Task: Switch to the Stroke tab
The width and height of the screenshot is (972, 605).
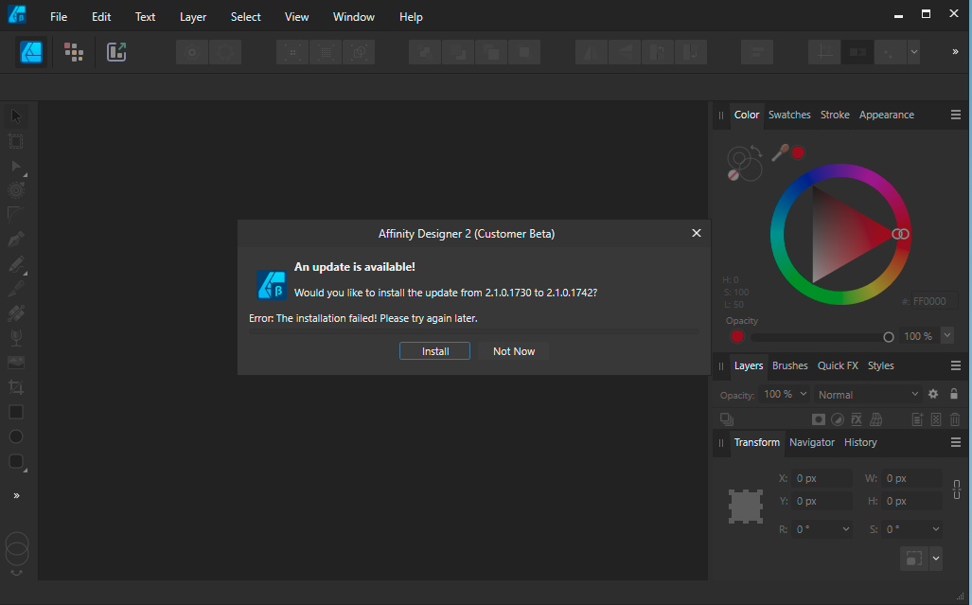Action: (835, 115)
